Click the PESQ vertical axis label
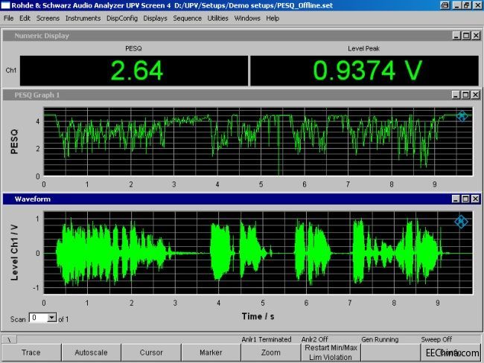 (x=14, y=141)
